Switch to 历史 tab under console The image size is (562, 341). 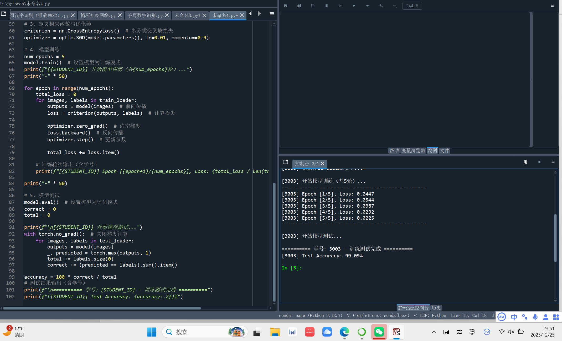coord(436,308)
